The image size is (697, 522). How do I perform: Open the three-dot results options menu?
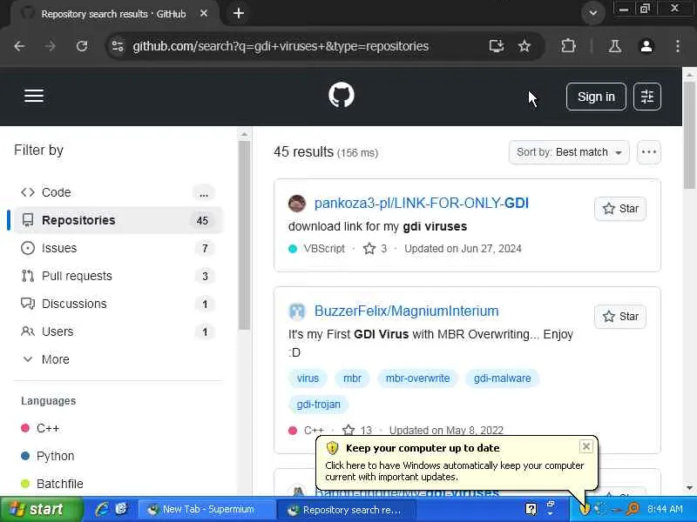click(648, 152)
